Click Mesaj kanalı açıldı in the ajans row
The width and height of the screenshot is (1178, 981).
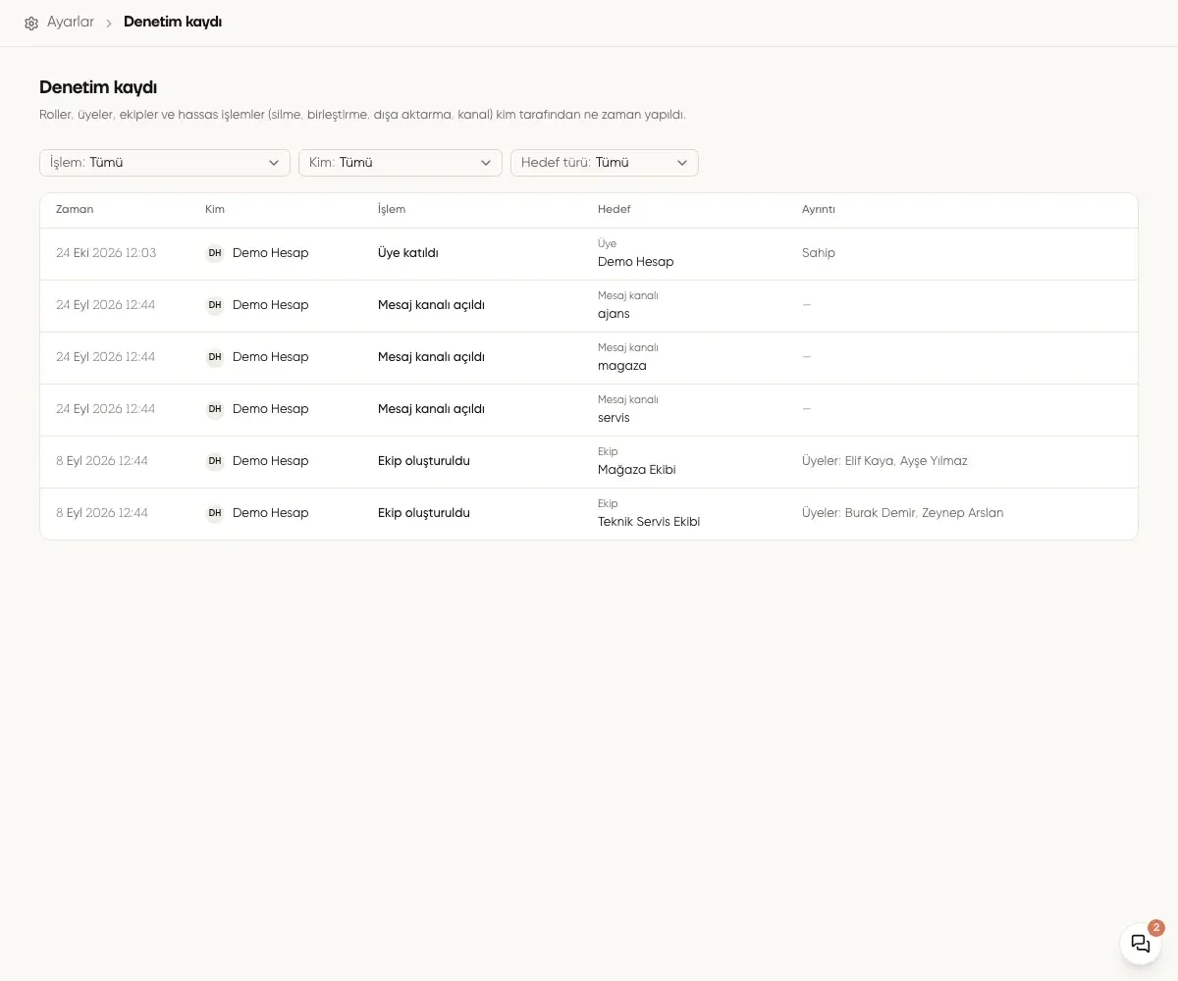coord(432,305)
